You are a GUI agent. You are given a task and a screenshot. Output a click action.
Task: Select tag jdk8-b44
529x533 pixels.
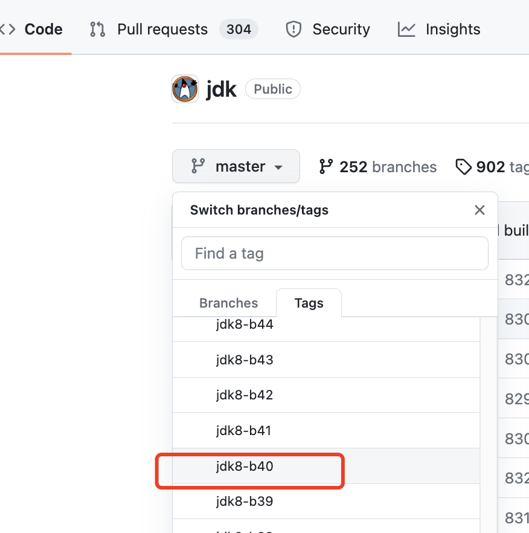click(x=245, y=325)
